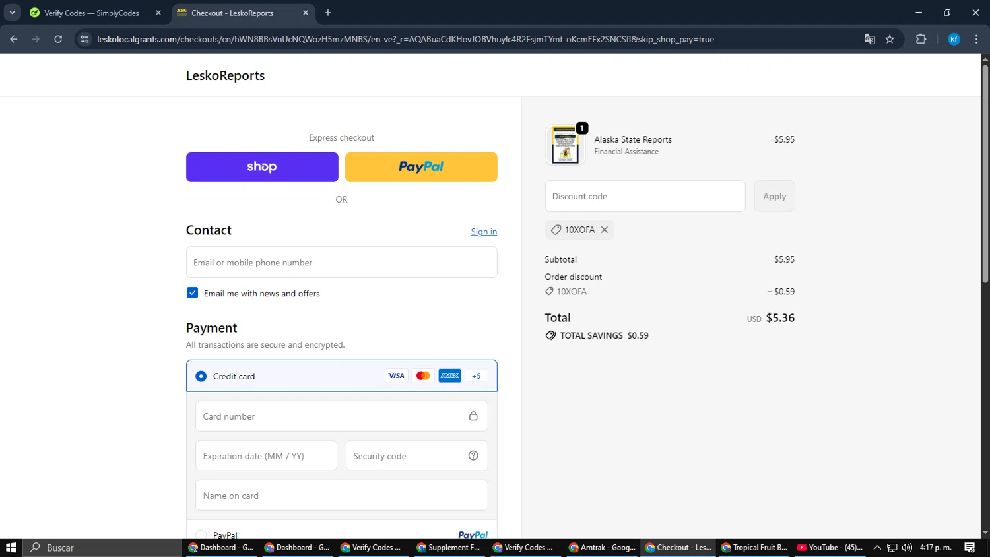This screenshot has height=557, width=990.
Task: Click the taskbar clock 4:17 p. m.
Action: tap(936, 548)
